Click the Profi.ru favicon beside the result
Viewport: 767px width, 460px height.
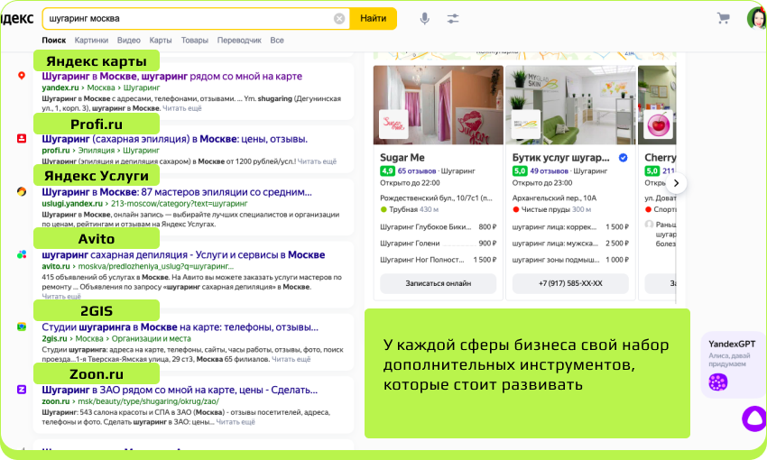click(x=22, y=138)
